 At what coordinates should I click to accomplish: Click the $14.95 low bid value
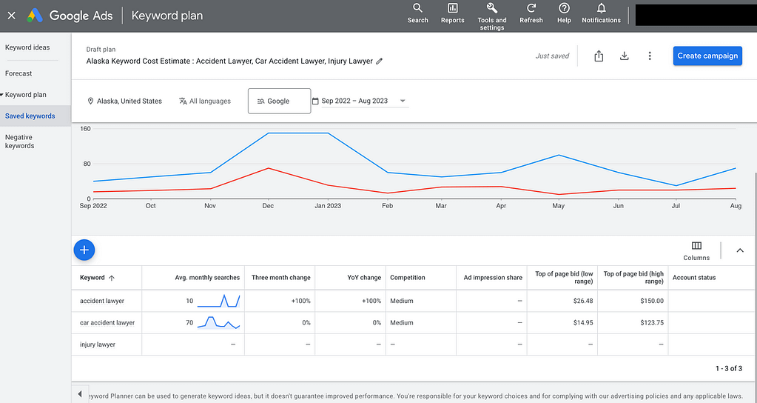(583, 323)
